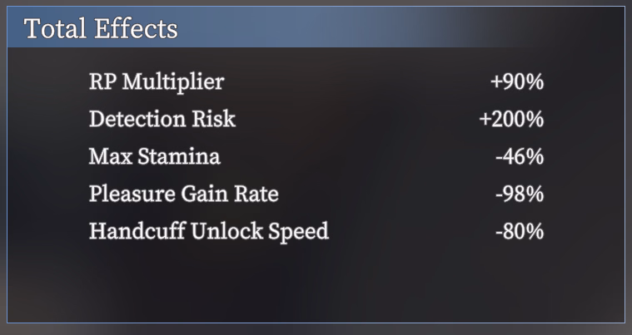Click the blue Total Effects header bar
632x335 pixels.
(x=316, y=27)
